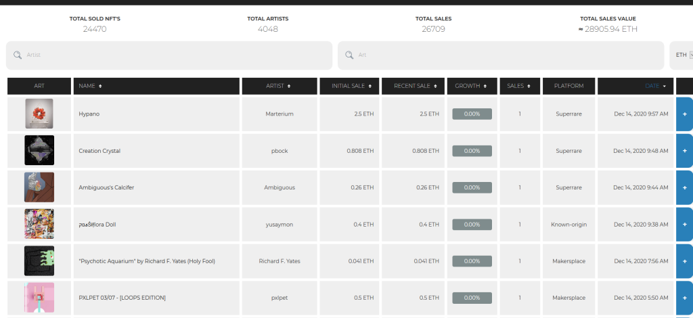
Task: Expand the PXLPET 03/07 row plus button
Action: click(x=684, y=298)
